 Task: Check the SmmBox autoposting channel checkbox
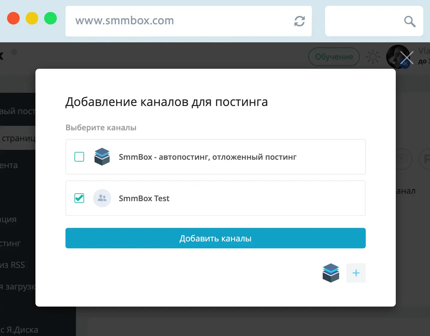click(x=79, y=156)
